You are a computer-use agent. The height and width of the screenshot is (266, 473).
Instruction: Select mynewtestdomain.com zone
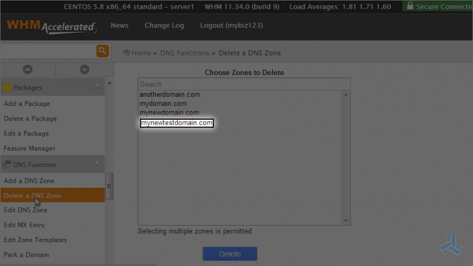point(177,123)
